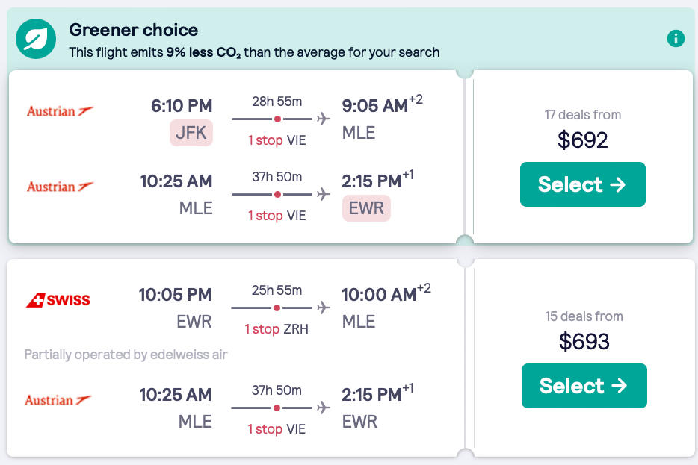Select the $693 SWISS flight deal
Image resolution: width=698 pixels, height=465 pixels.
[584, 386]
